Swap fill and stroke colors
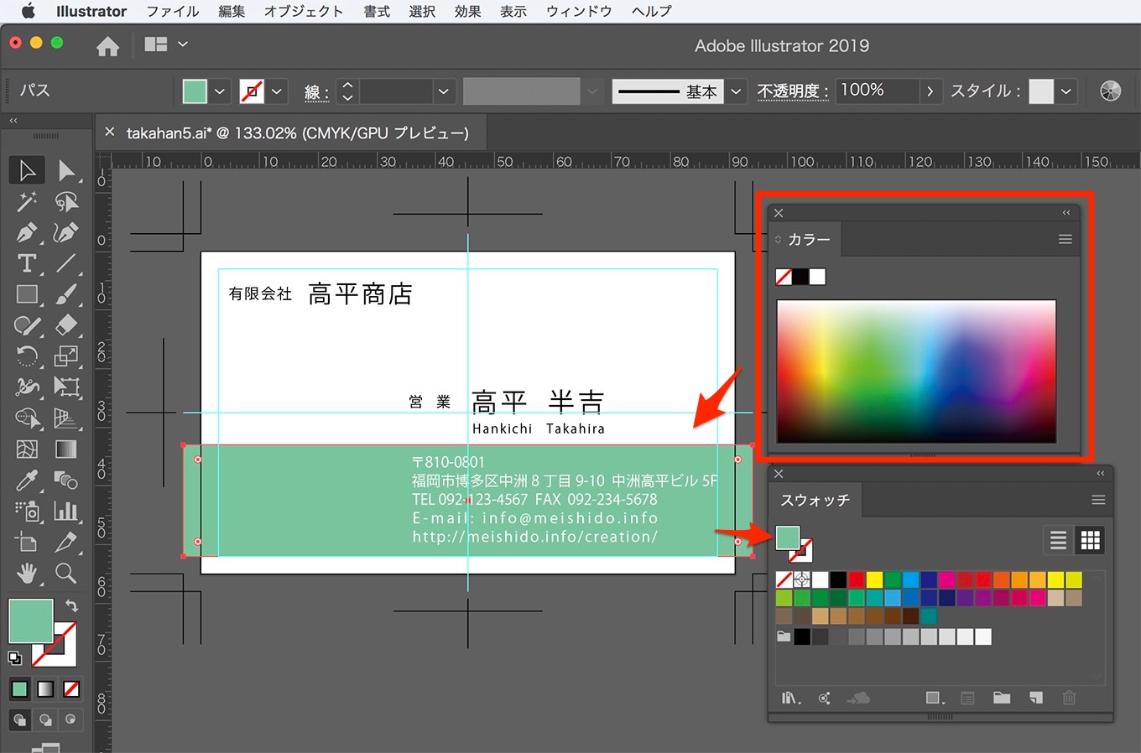Screen dimensions: 1141x753 71,605
